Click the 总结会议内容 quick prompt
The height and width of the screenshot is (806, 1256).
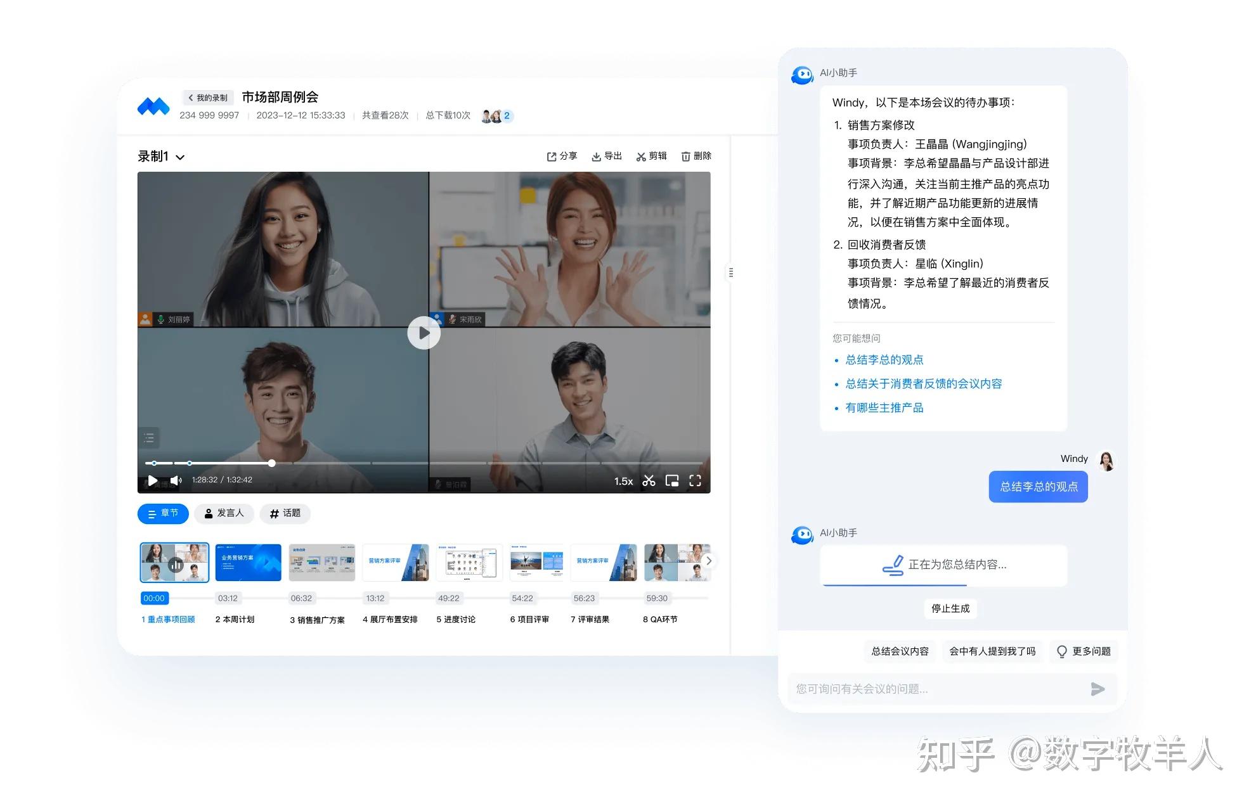tap(900, 651)
